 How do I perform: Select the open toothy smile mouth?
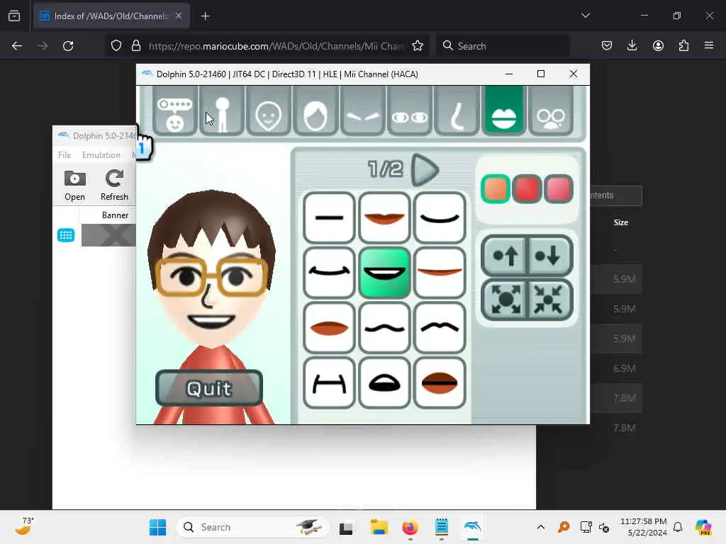click(x=384, y=273)
